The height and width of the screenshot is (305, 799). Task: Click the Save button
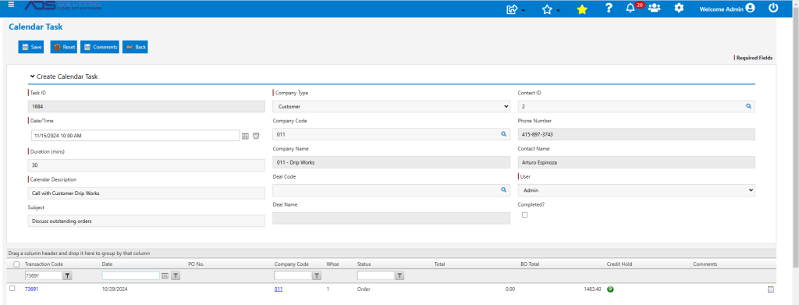point(31,47)
